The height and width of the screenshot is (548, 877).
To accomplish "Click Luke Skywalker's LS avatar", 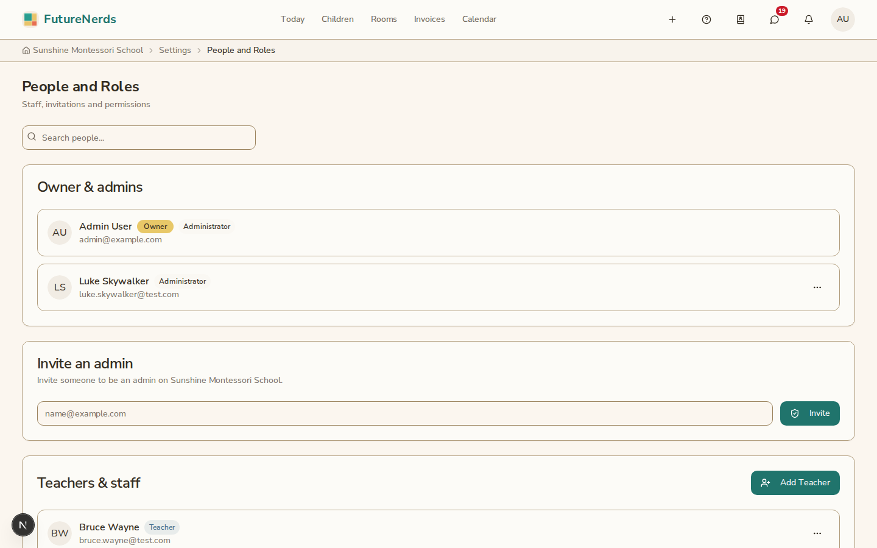I will pos(60,287).
